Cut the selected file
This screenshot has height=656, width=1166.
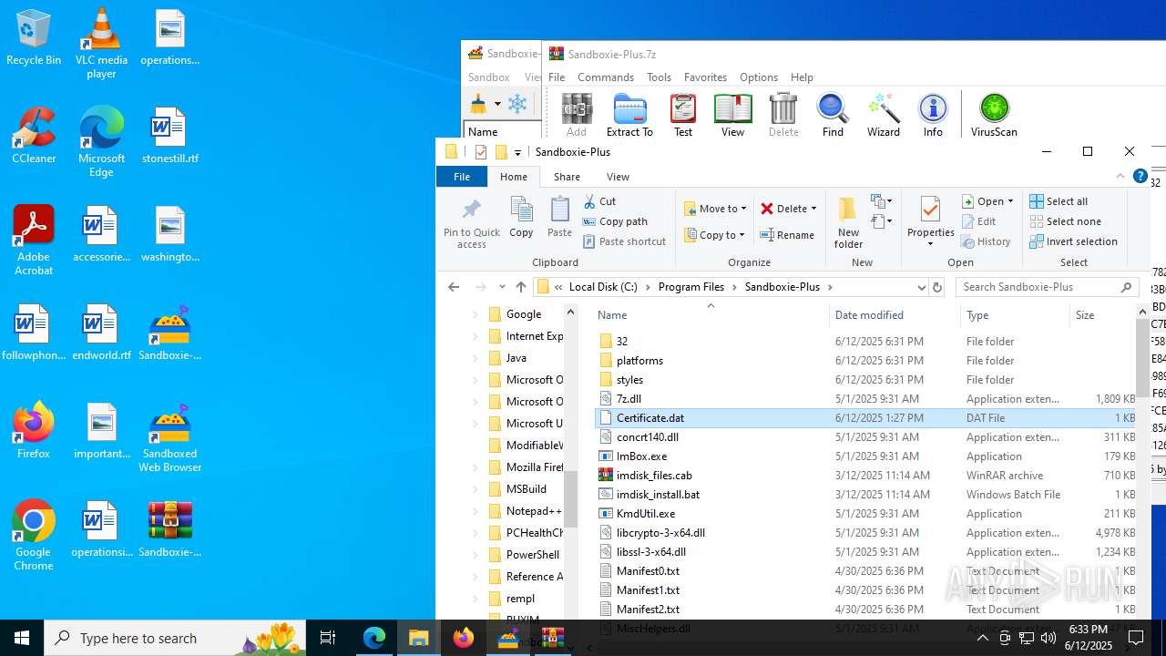click(x=600, y=201)
